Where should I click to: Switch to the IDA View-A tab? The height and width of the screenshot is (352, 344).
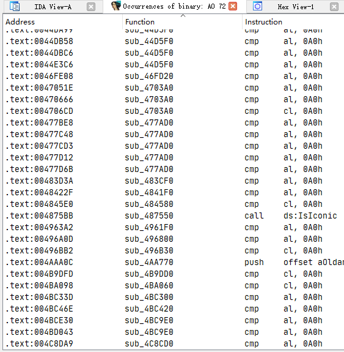53,7
